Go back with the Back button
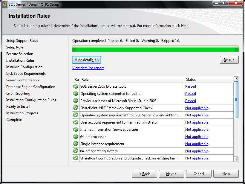 pyautogui.click(x=144, y=174)
